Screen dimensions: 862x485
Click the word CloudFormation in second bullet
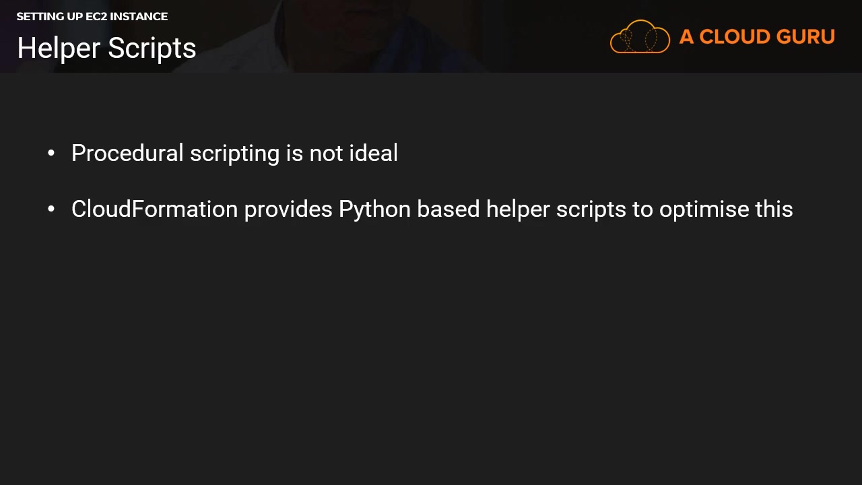[x=154, y=209]
